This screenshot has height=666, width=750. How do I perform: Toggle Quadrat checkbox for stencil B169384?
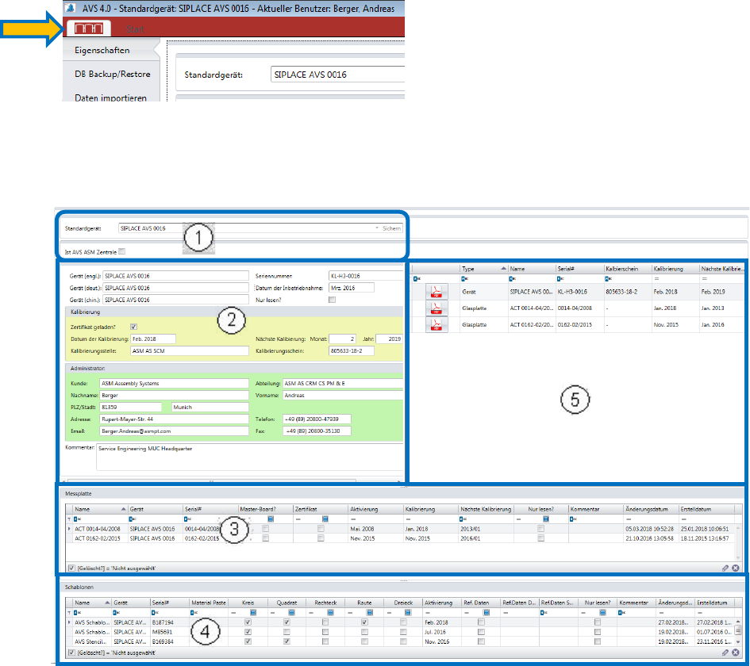287,641
